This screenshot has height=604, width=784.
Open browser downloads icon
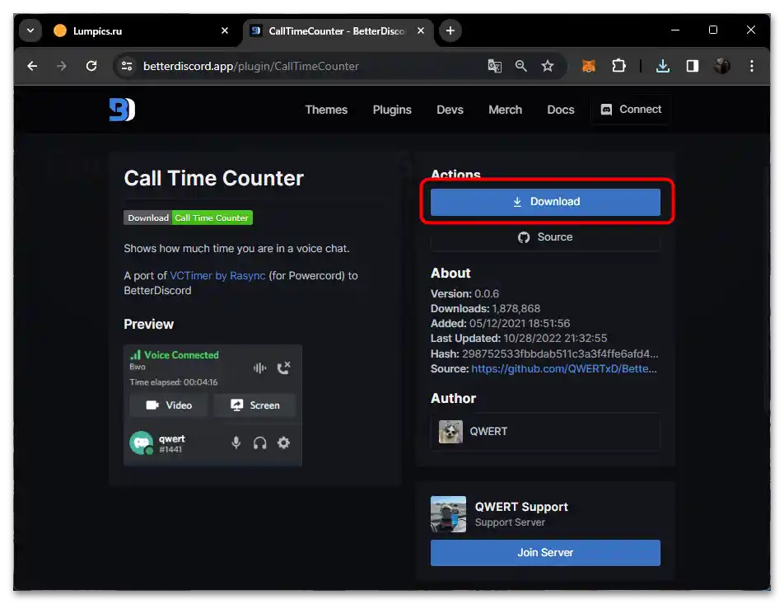pos(662,66)
